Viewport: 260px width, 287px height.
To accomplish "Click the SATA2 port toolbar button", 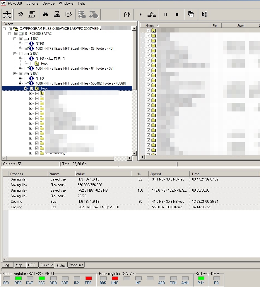I will click(7, 14).
